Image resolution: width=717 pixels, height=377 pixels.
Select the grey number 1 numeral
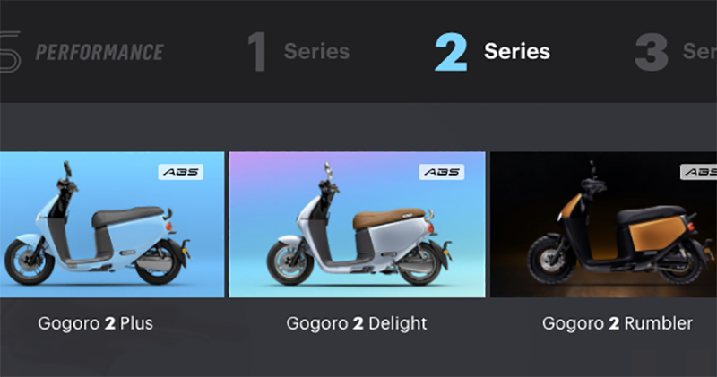pos(257,52)
